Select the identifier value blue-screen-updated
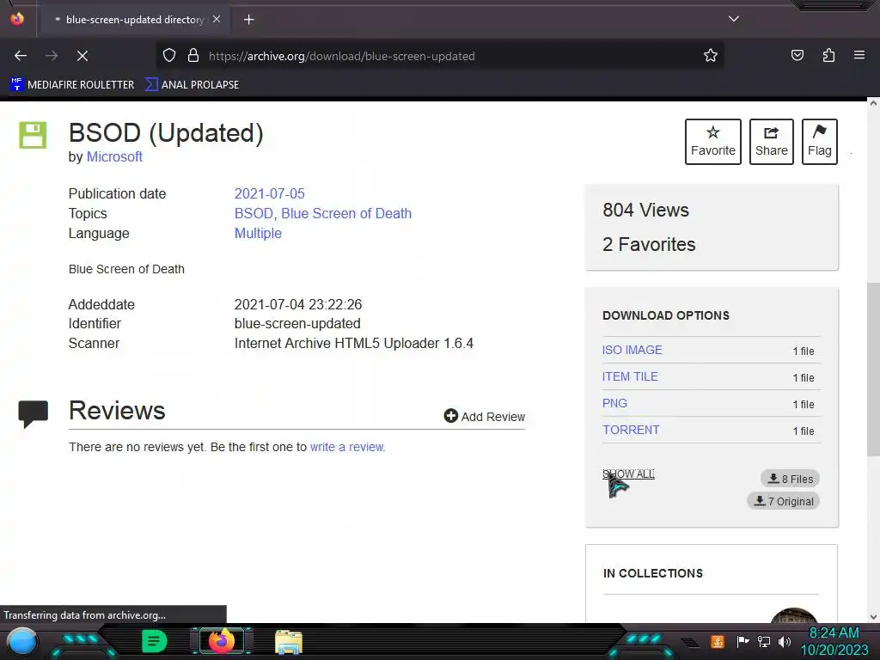This screenshot has width=880, height=660. tap(297, 324)
